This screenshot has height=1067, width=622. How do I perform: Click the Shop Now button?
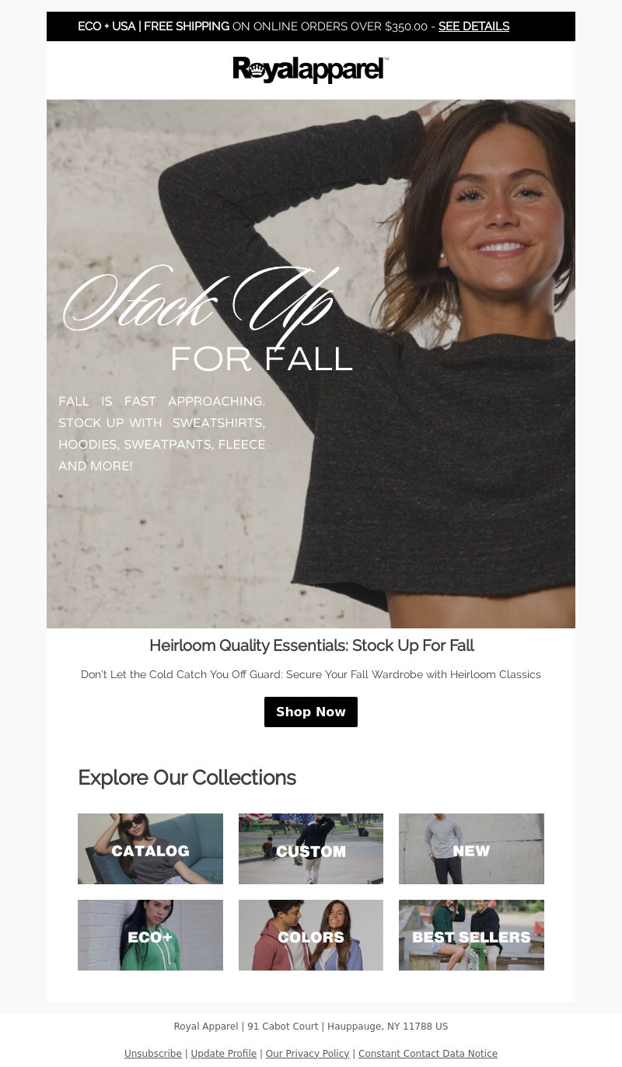click(311, 712)
